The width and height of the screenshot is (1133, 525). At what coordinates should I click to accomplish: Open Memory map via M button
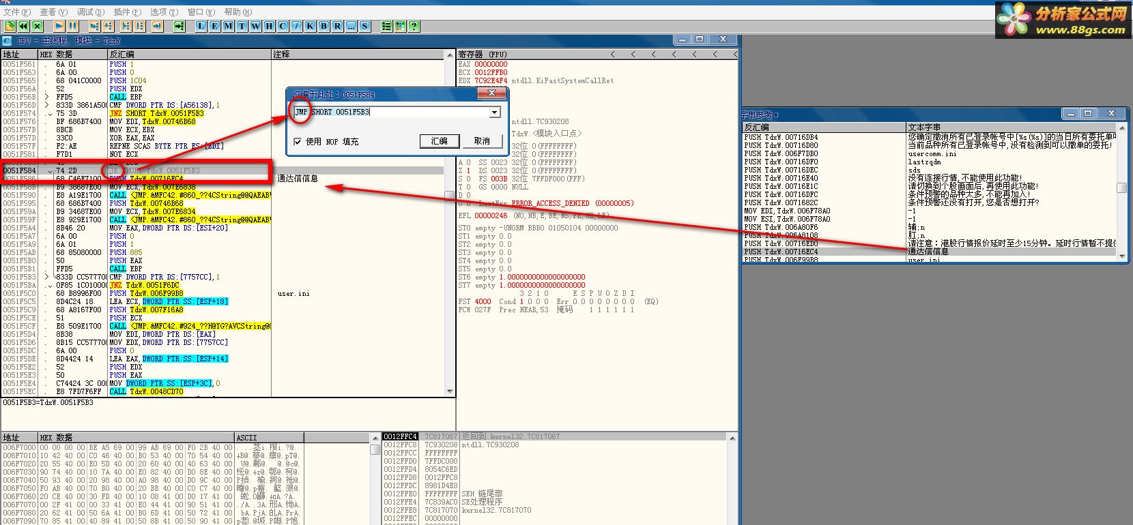point(229,26)
